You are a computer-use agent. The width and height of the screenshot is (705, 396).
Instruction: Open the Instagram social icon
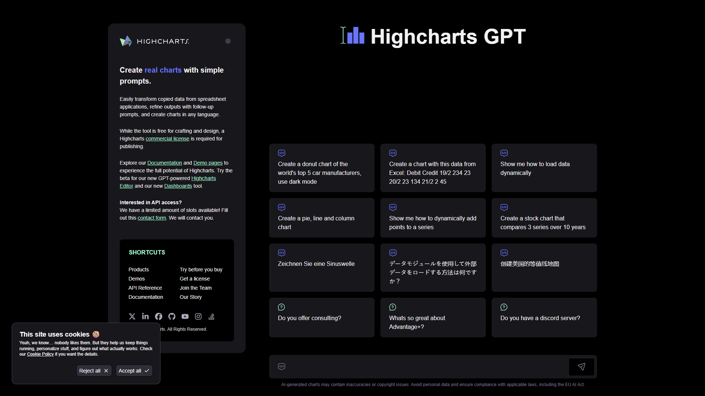pyautogui.click(x=198, y=316)
